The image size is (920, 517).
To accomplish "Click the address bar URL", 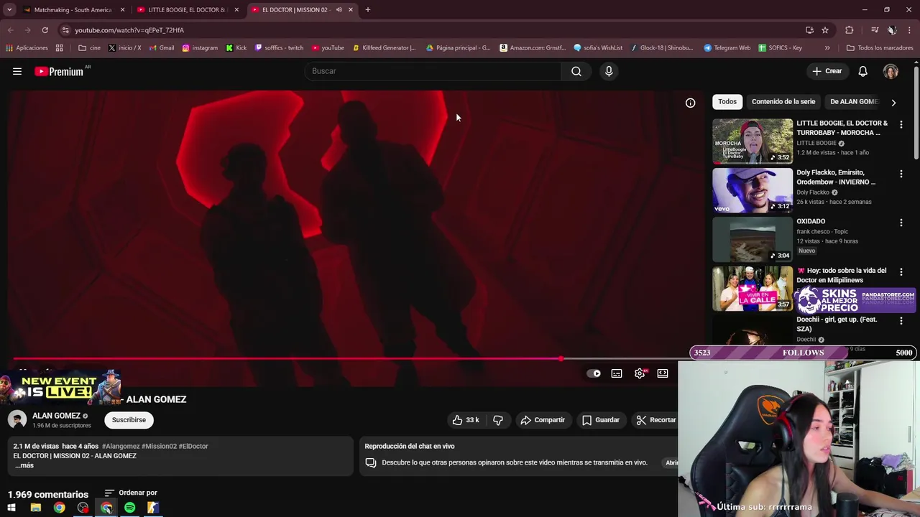I will click(x=129, y=30).
